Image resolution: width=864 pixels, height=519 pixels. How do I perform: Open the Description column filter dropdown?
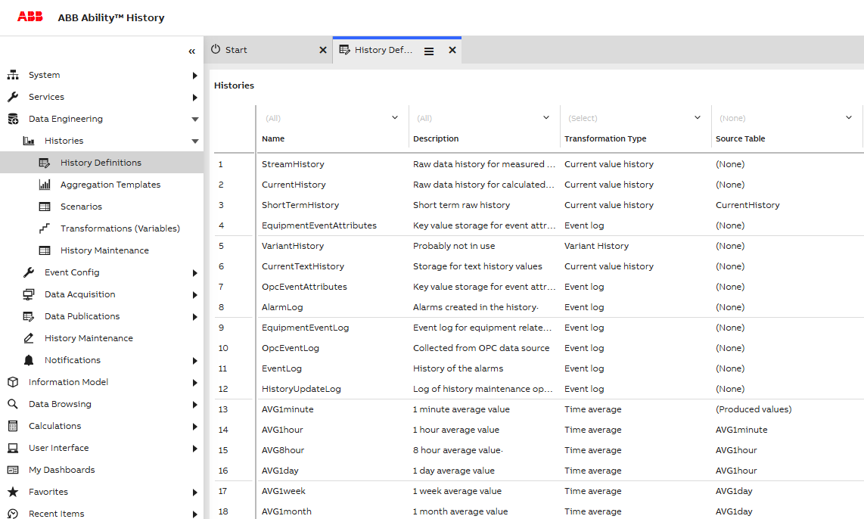tap(546, 117)
